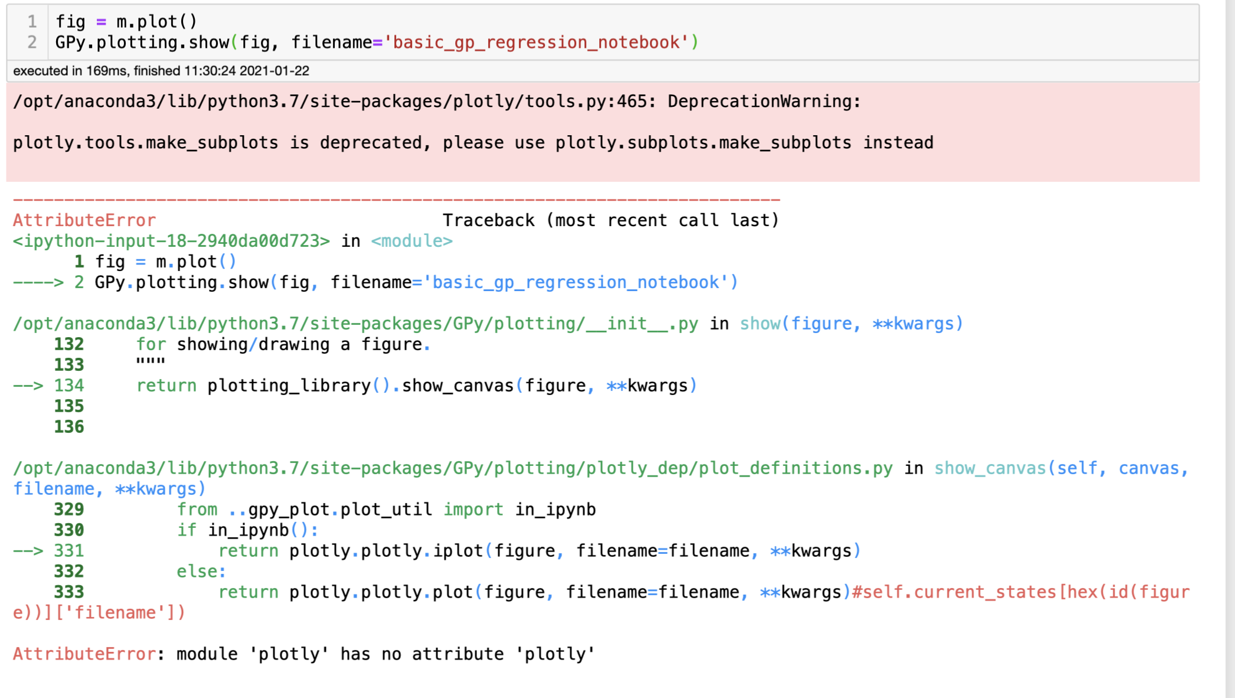Image resolution: width=1235 pixels, height=698 pixels.
Task: Click line 332 'else:'
Action: point(140,572)
